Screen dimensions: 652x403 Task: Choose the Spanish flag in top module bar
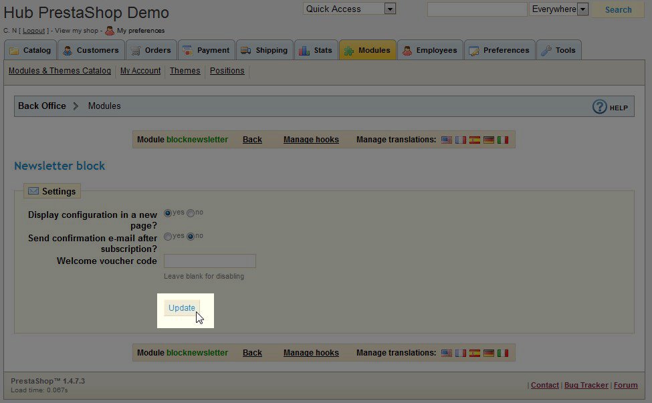475,140
